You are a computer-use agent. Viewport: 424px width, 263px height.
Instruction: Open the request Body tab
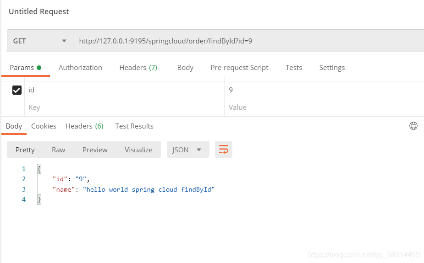point(185,67)
